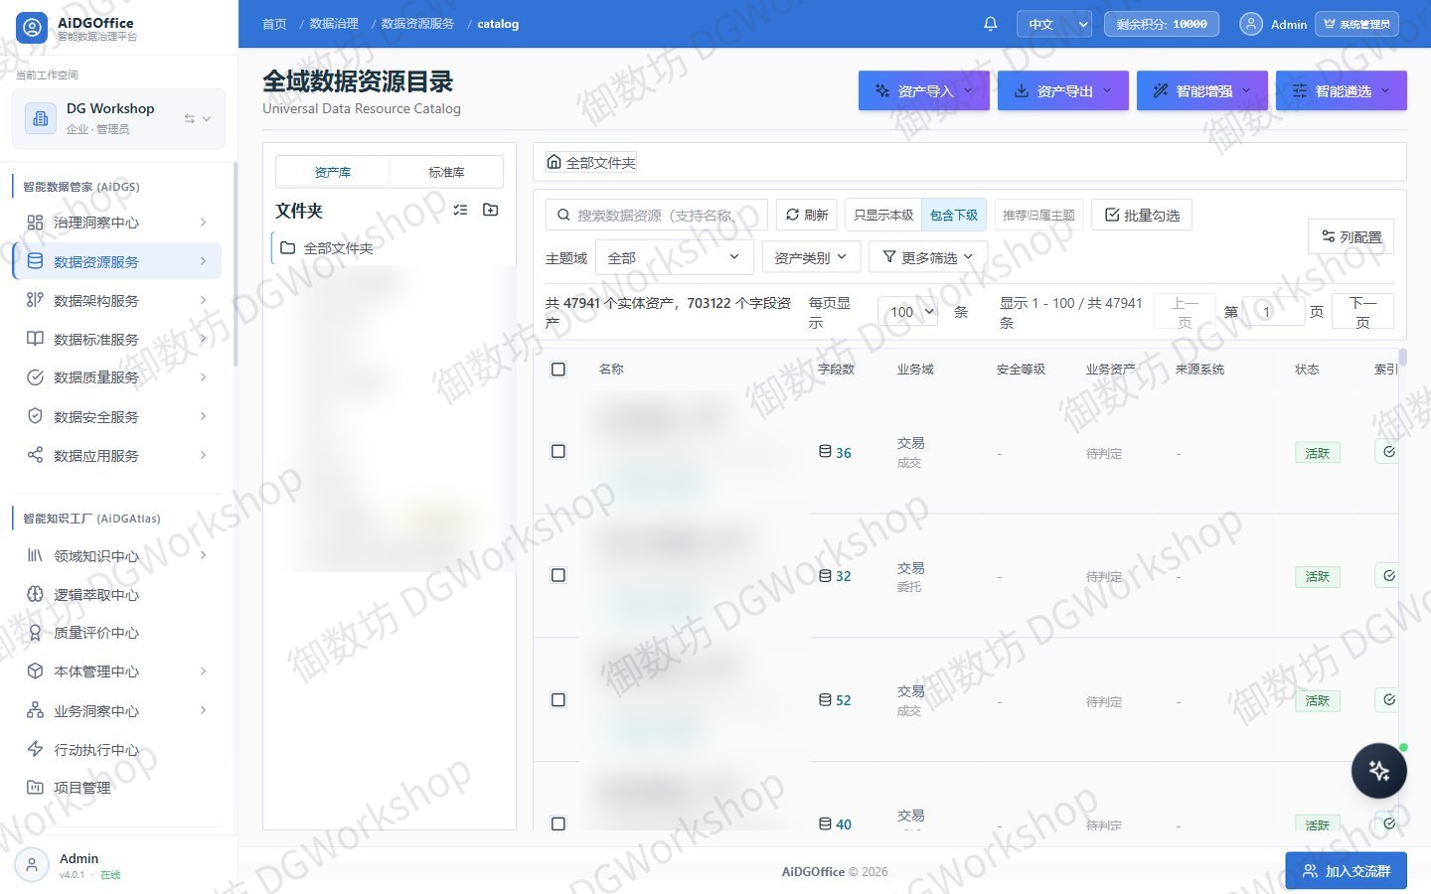Screen dimensions: 1431x894
Task: Click the new folder icon in 文件夹 panel
Action: pyautogui.click(x=490, y=210)
